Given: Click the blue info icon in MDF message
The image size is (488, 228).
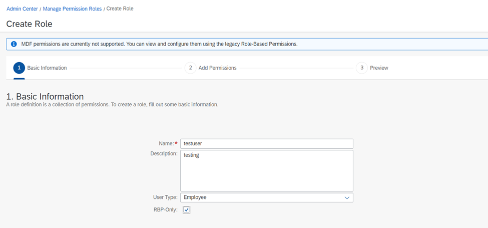Looking at the screenshot, I should click(14, 44).
